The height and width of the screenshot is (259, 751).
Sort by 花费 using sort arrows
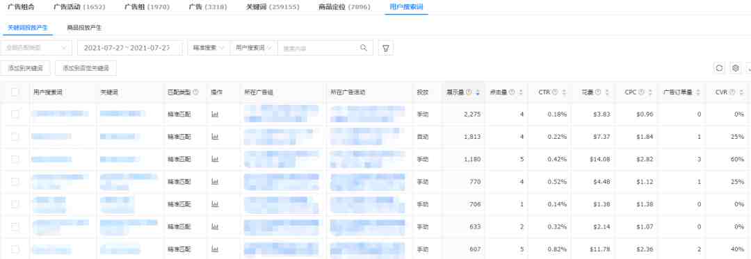point(607,92)
